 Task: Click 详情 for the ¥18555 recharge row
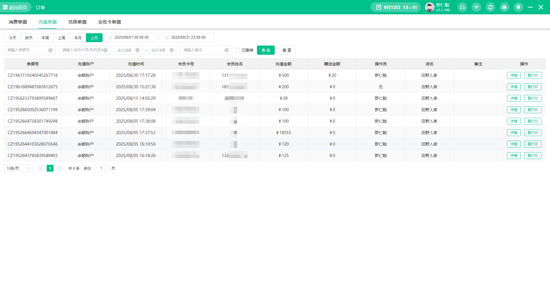click(x=514, y=133)
